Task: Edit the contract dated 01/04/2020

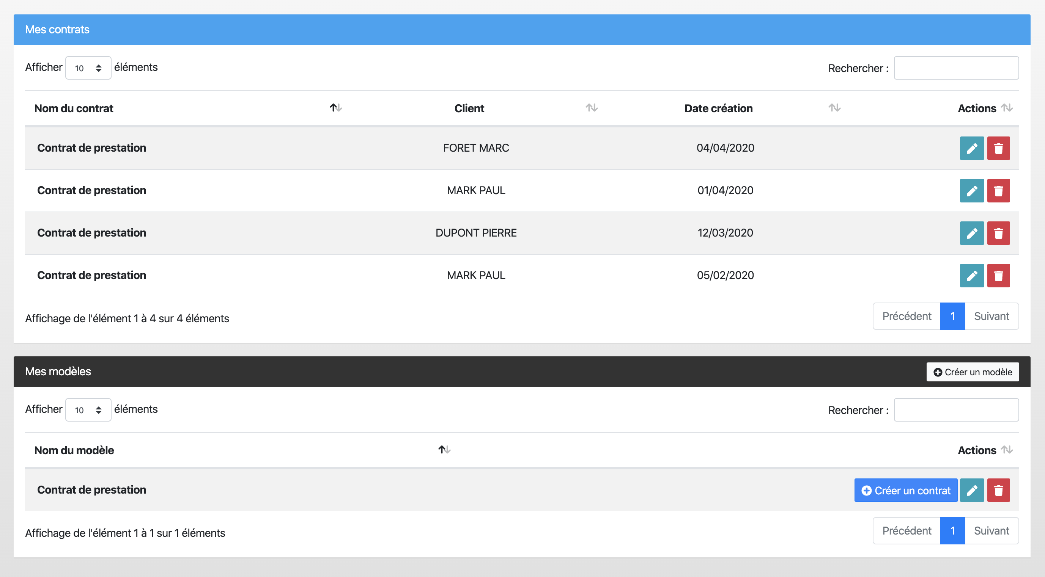Action: pos(971,191)
